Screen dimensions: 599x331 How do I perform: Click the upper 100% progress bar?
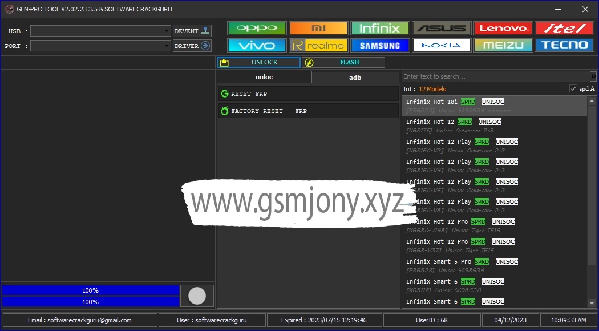point(91,290)
